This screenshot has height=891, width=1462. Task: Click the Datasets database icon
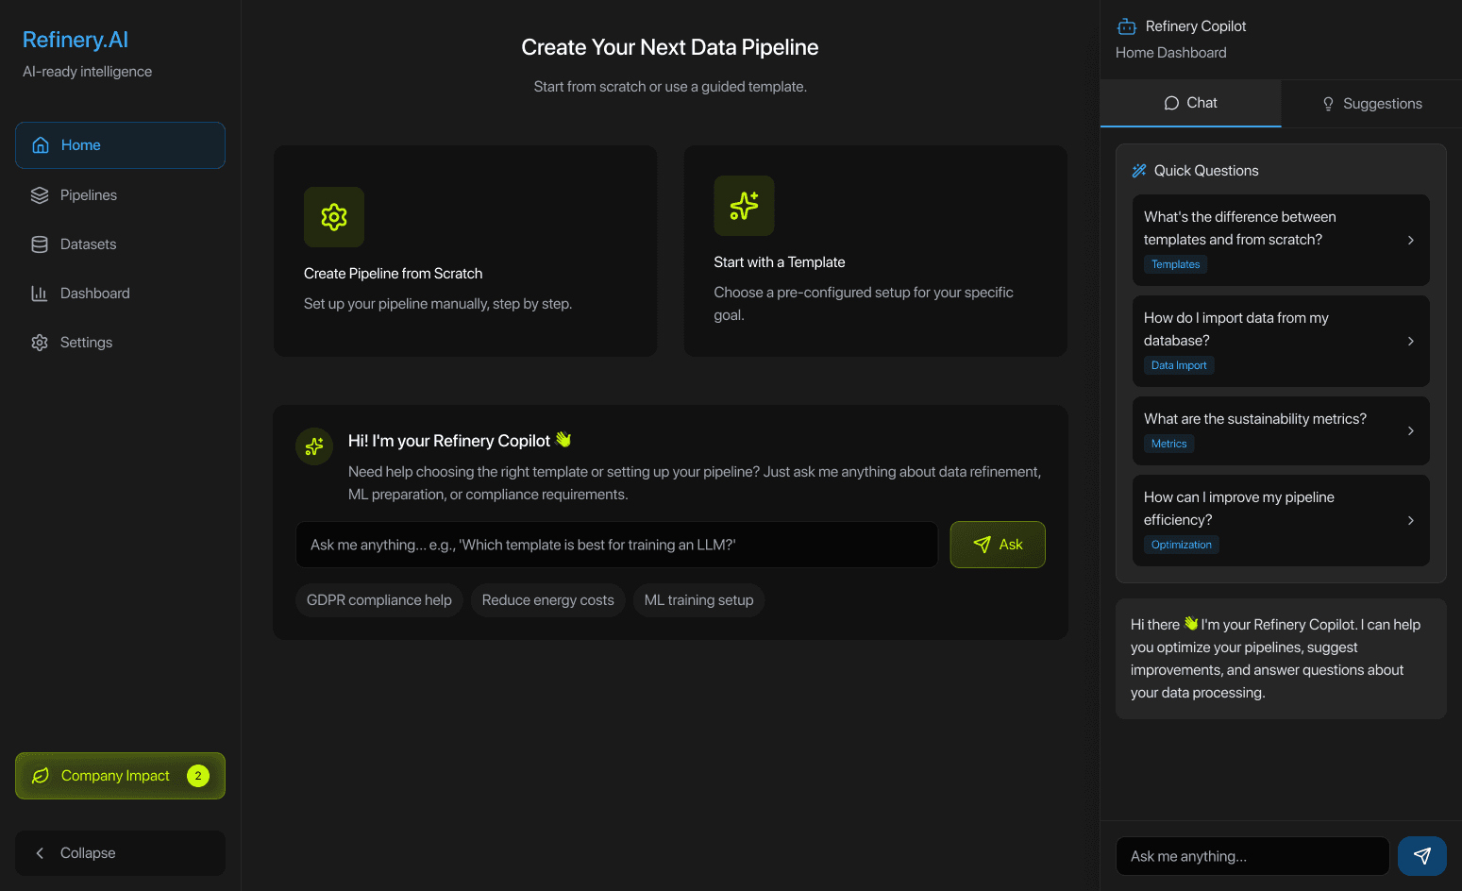coord(40,244)
